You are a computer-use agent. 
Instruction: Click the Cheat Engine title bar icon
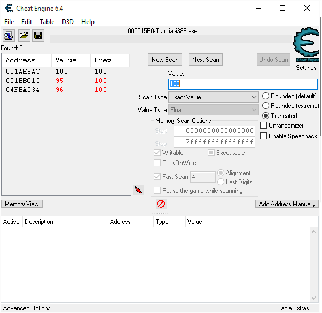(x=9, y=8)
